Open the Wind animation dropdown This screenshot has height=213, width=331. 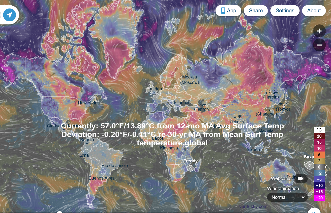coord(287,197)
